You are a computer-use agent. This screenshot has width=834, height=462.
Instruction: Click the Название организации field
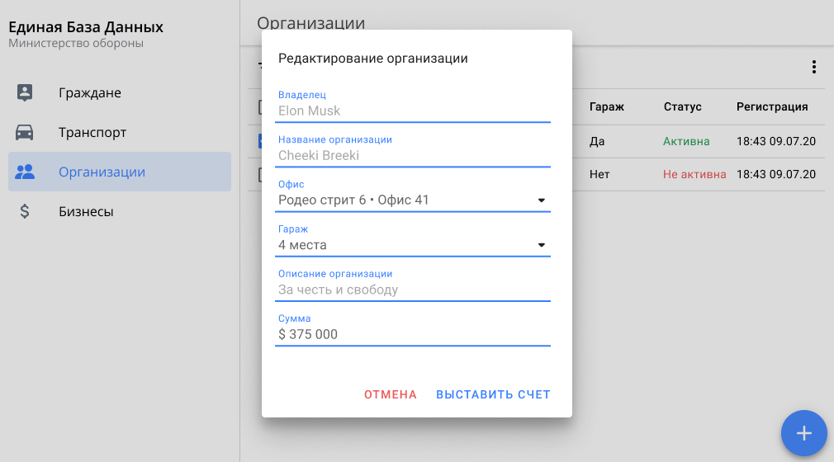[x=413, y=155]
